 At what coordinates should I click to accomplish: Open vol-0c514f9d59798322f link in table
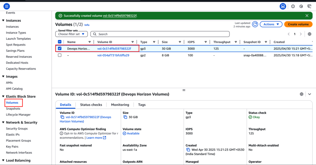pos(114,49)
